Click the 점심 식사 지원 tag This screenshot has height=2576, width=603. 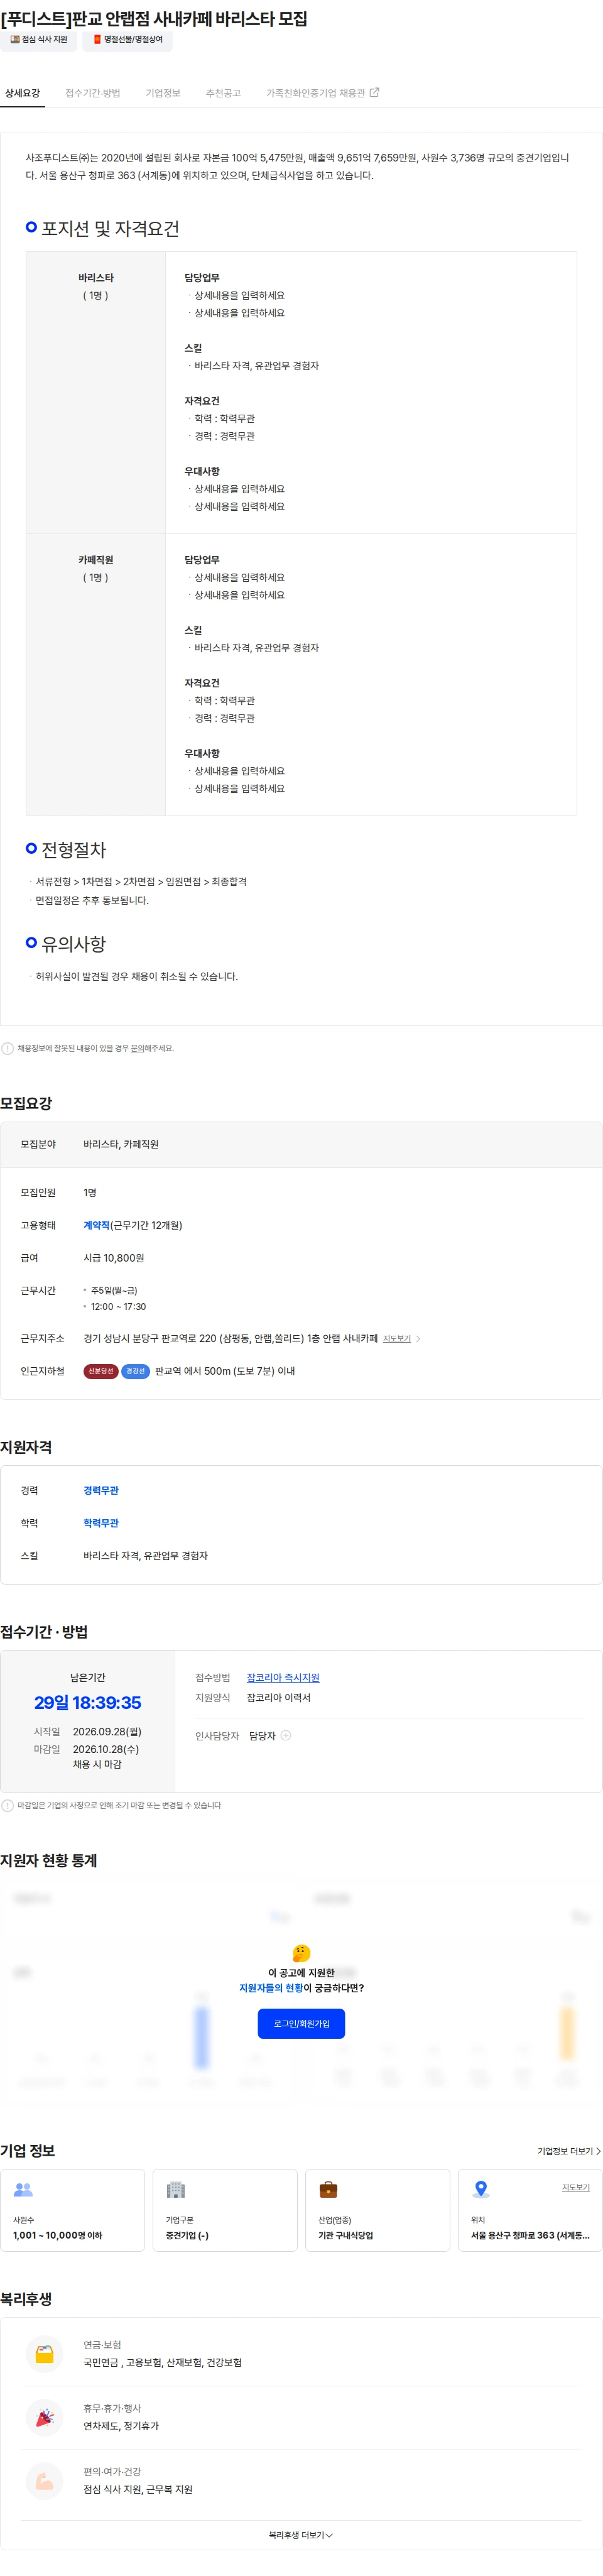pyautogui.click(x=38, y=39)
